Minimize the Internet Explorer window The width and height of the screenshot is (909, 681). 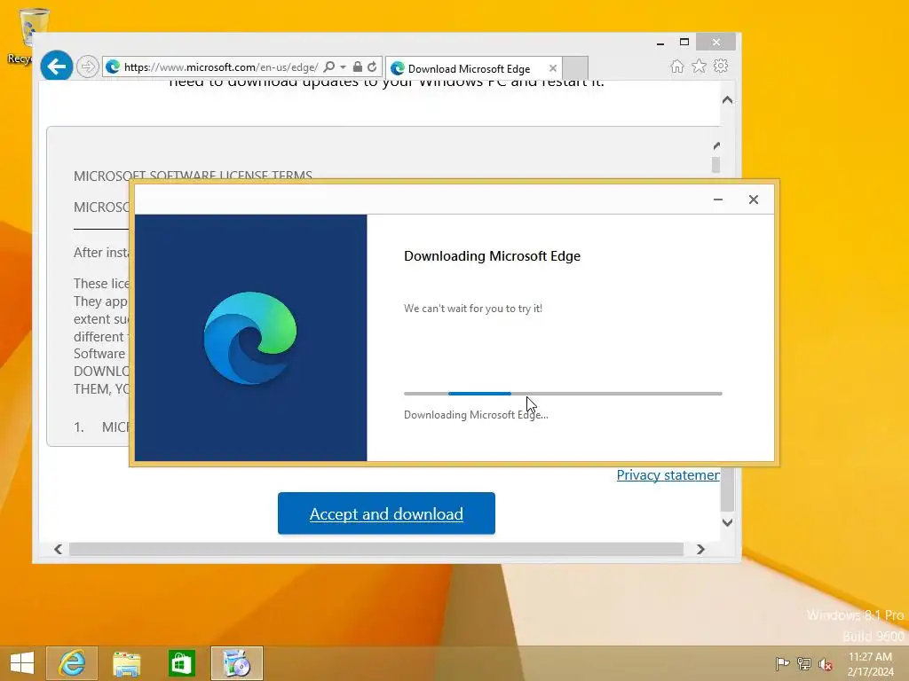pos(660,43)
